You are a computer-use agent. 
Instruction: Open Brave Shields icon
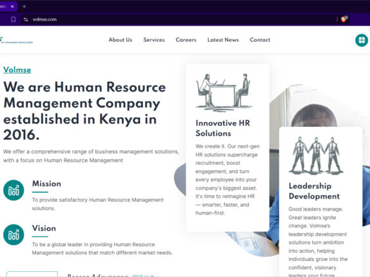tap(344, 19)
